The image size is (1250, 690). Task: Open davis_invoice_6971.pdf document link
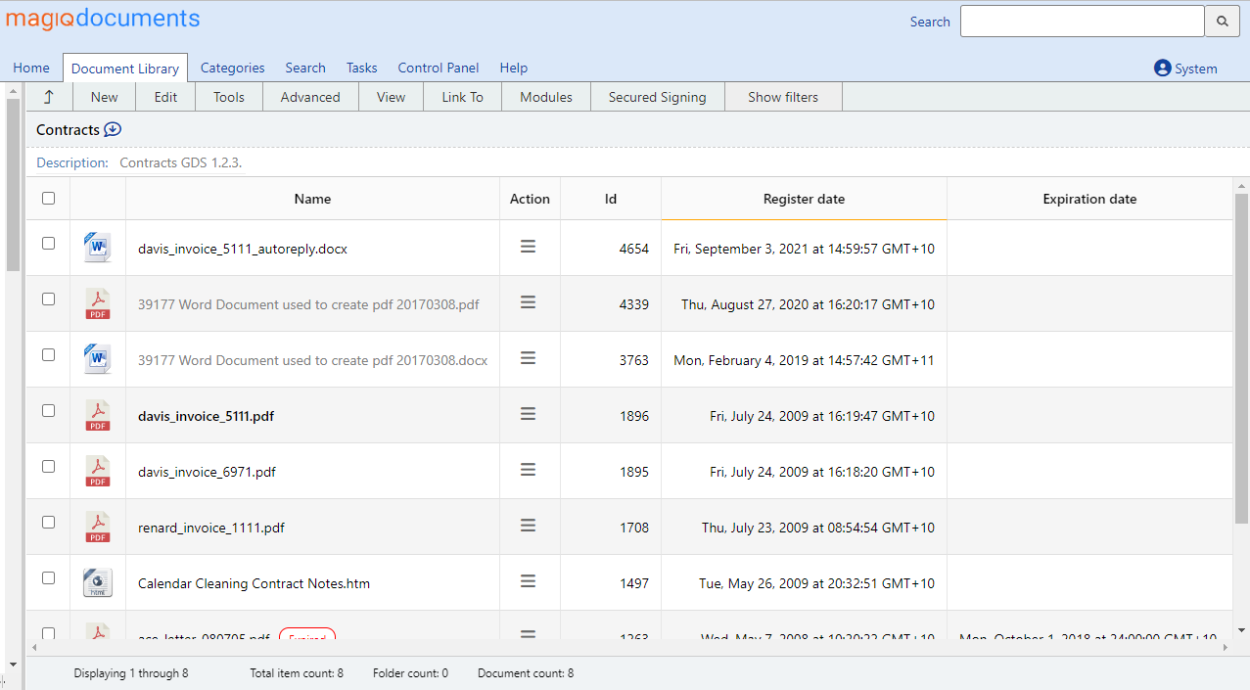click(207, 472)
